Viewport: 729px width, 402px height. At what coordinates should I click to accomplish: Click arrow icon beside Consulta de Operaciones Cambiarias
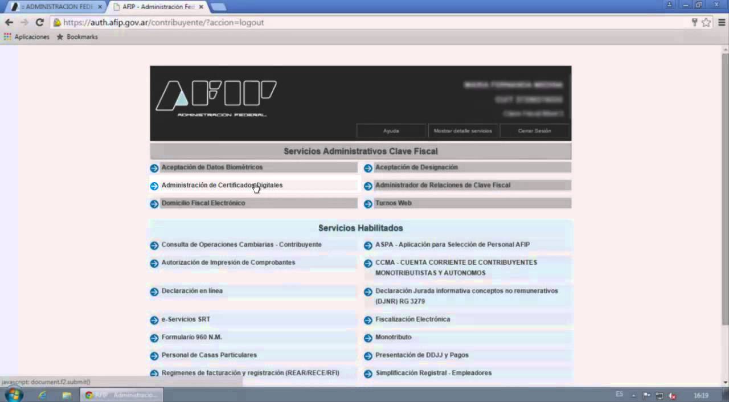(x=154, y=245)
